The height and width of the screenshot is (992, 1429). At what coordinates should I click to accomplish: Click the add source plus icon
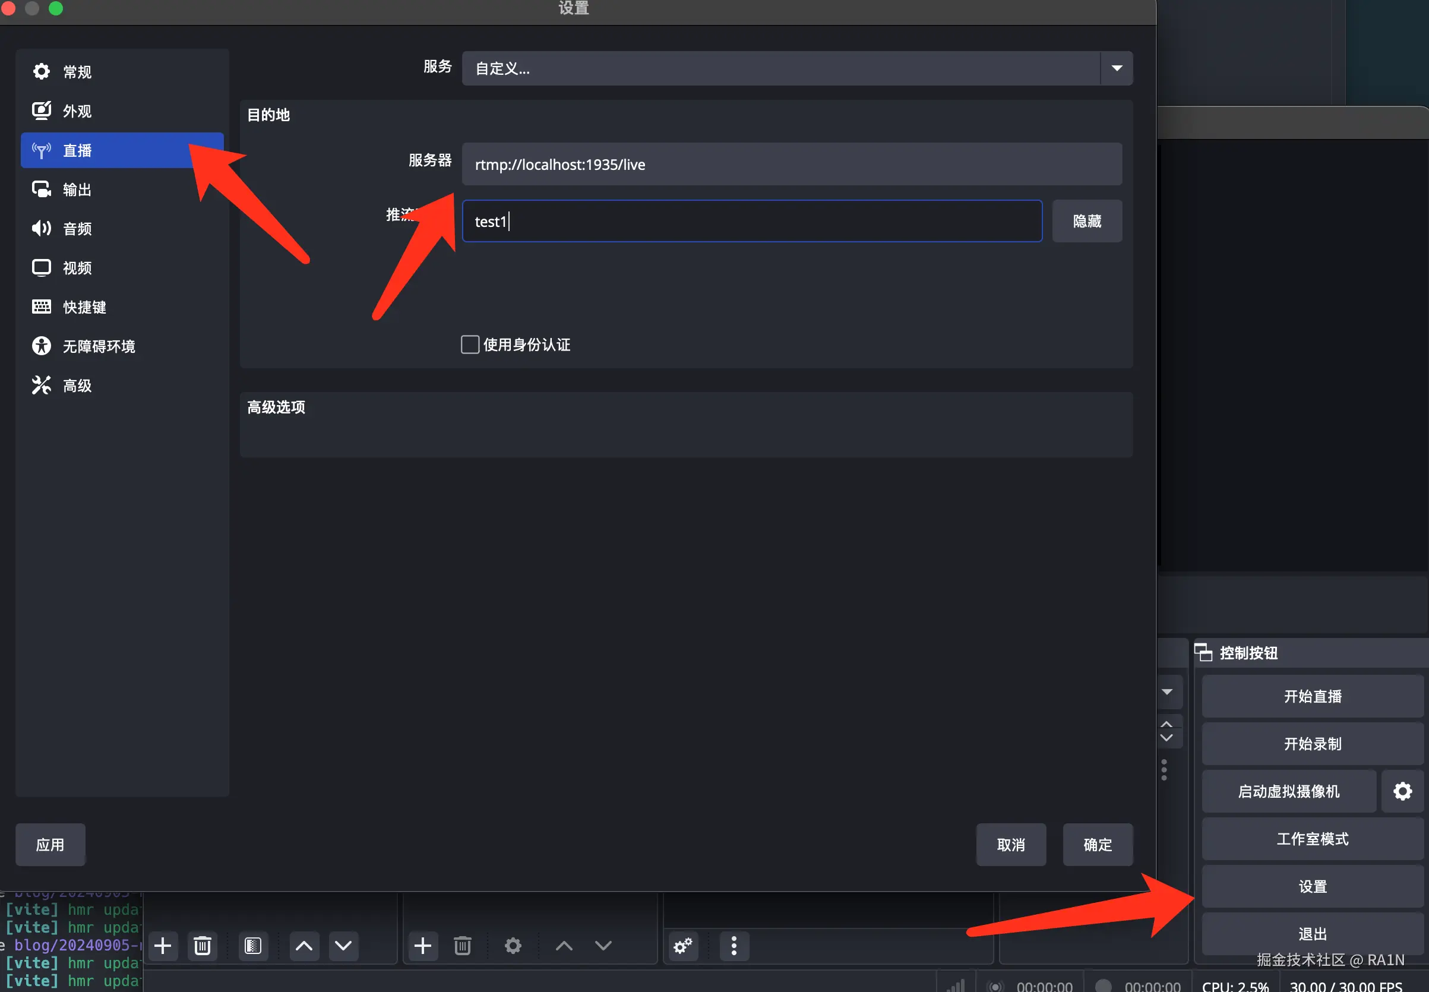tap(422, 946)
